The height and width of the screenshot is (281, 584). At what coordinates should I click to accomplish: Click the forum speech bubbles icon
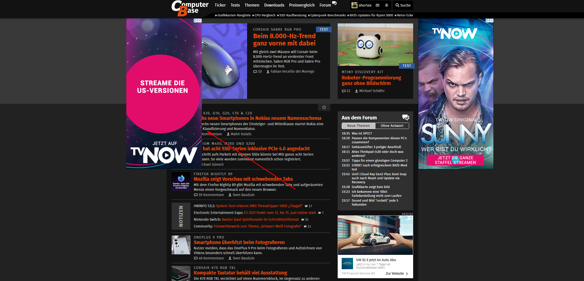[405, 117]
